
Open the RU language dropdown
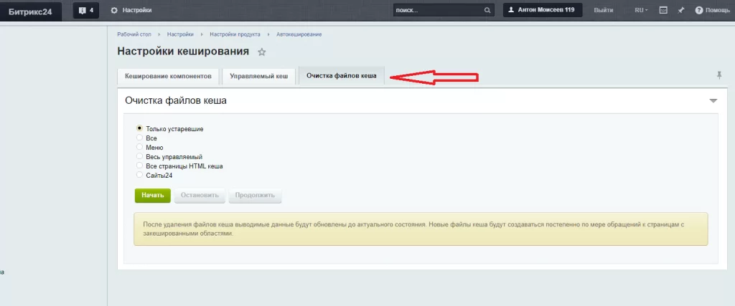[x=640, y=11]
